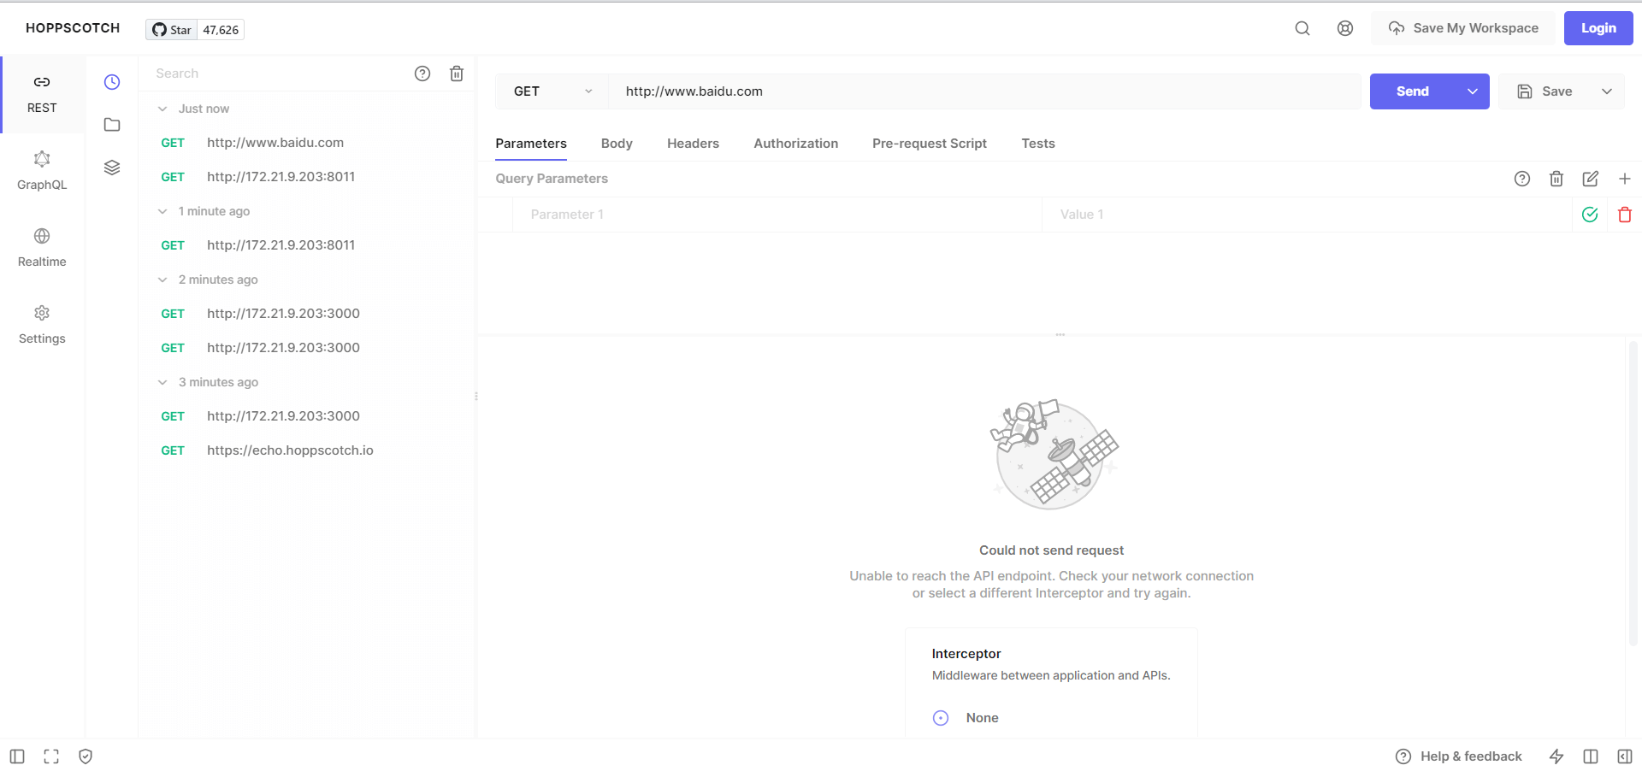Clear all history with trash icon
Screen dimensions: 1642x771
click(x=457, y=74)
